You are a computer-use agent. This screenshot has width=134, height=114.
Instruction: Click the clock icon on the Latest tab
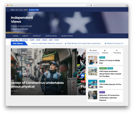90,50
